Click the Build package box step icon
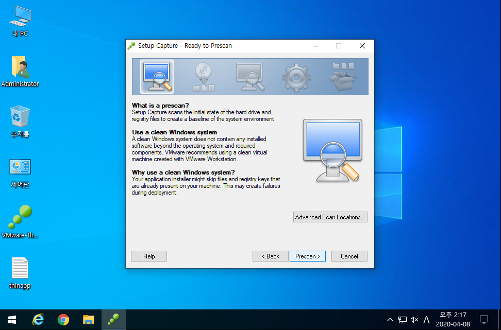The width and height of the screenshot is (501, 330). tap(343, 77)
